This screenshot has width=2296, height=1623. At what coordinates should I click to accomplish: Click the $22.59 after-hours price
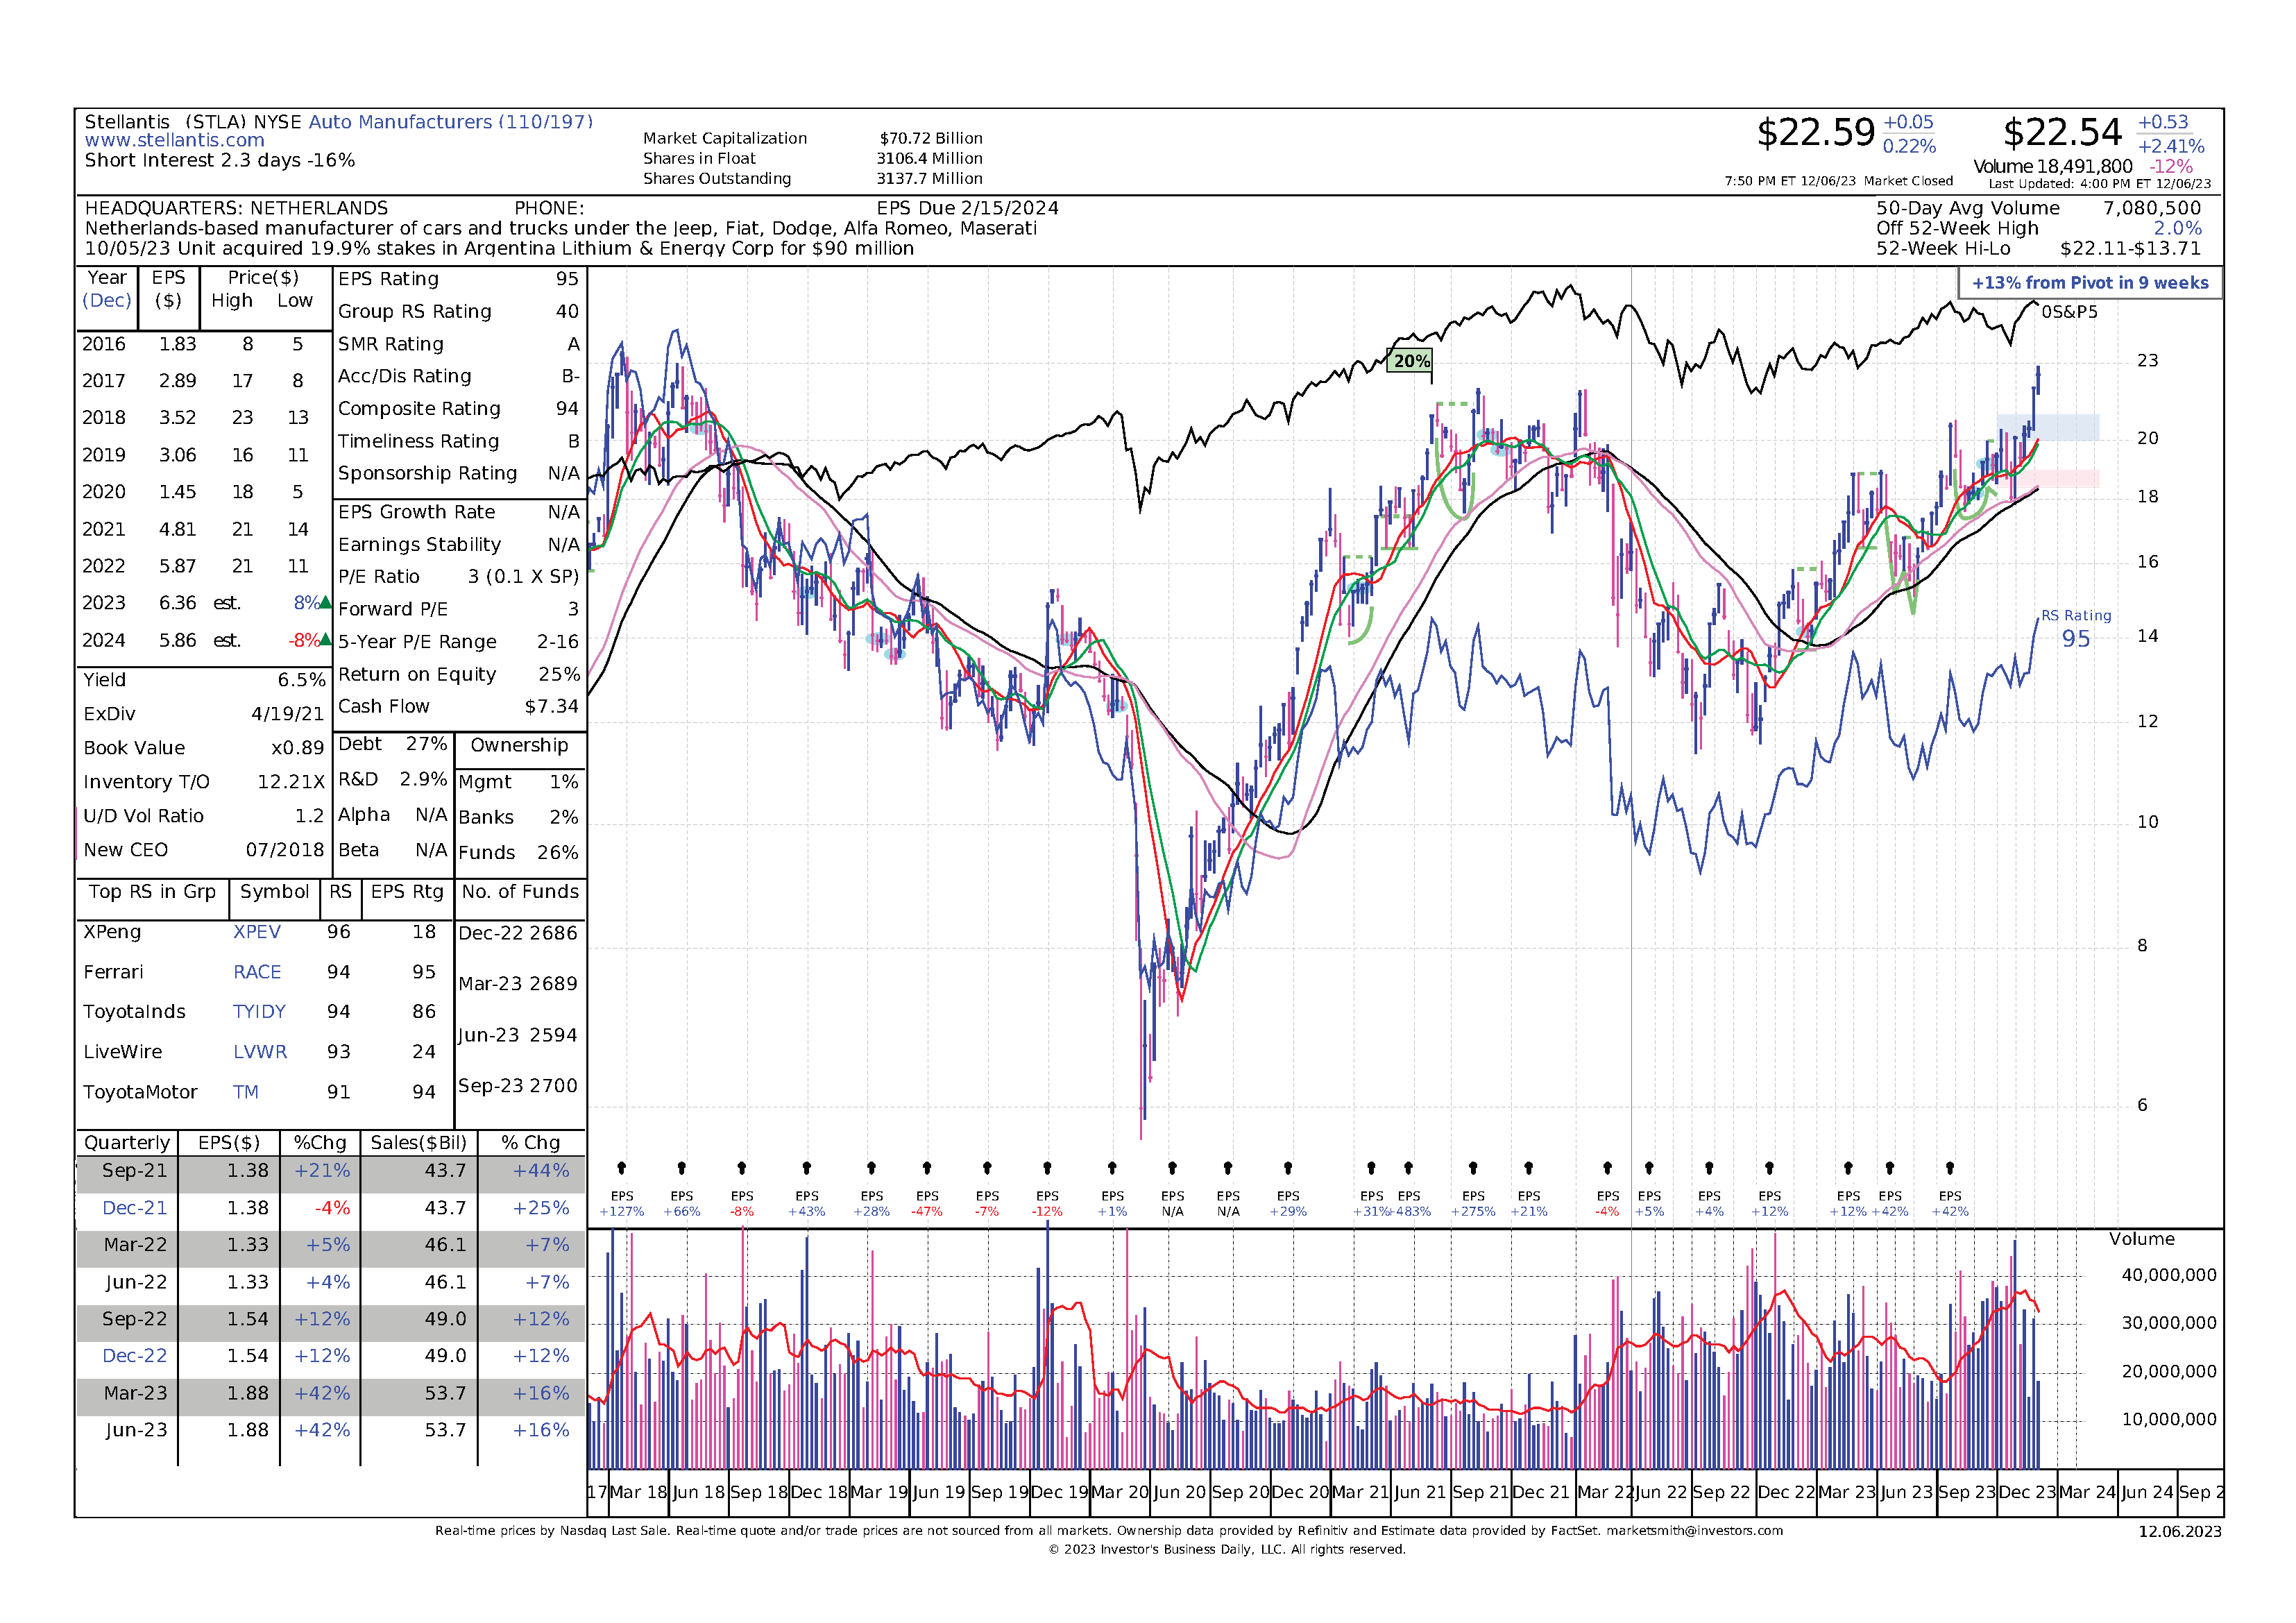[1816, 132]
